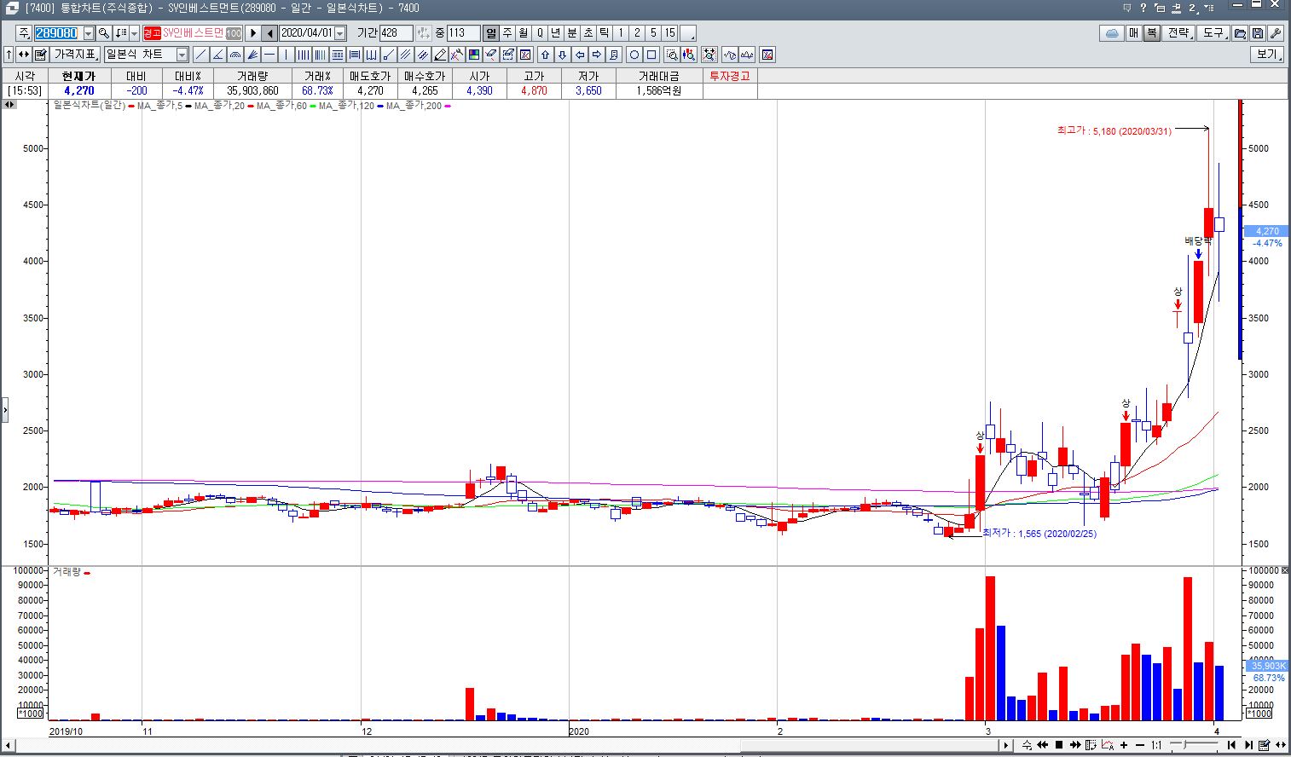
Task: Click the up arrow marker tool
Action: 546,55
